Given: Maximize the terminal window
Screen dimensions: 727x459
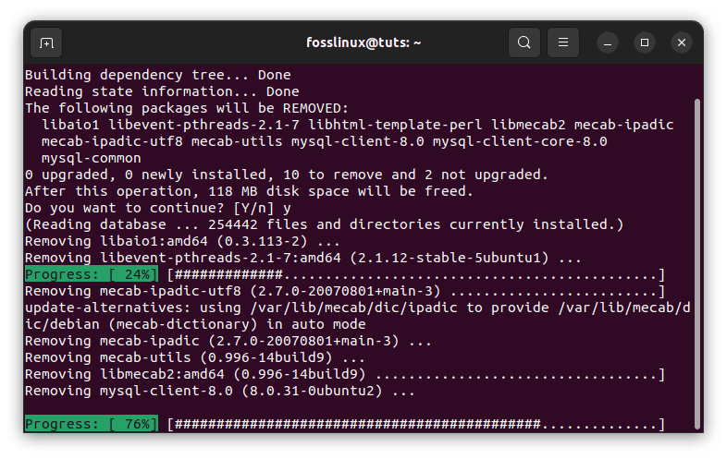Looking at the screenshot, I should (645, 42).
